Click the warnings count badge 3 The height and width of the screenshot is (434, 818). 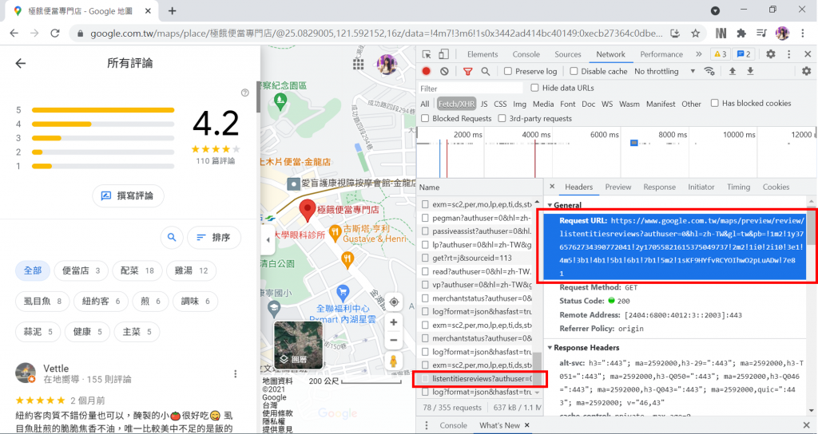(x=720, y=54)
